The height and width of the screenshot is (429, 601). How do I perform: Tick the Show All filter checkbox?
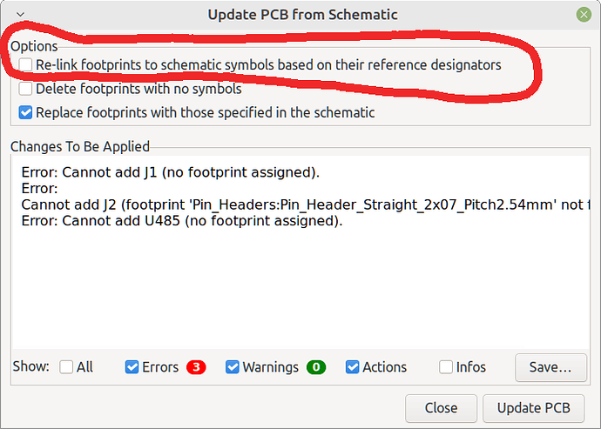pyautogui.click(x=66, y=367)
